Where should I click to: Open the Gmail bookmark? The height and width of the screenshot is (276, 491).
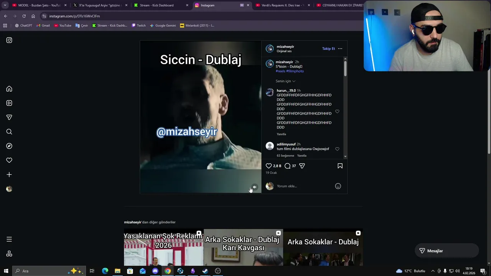coord(43,26)
